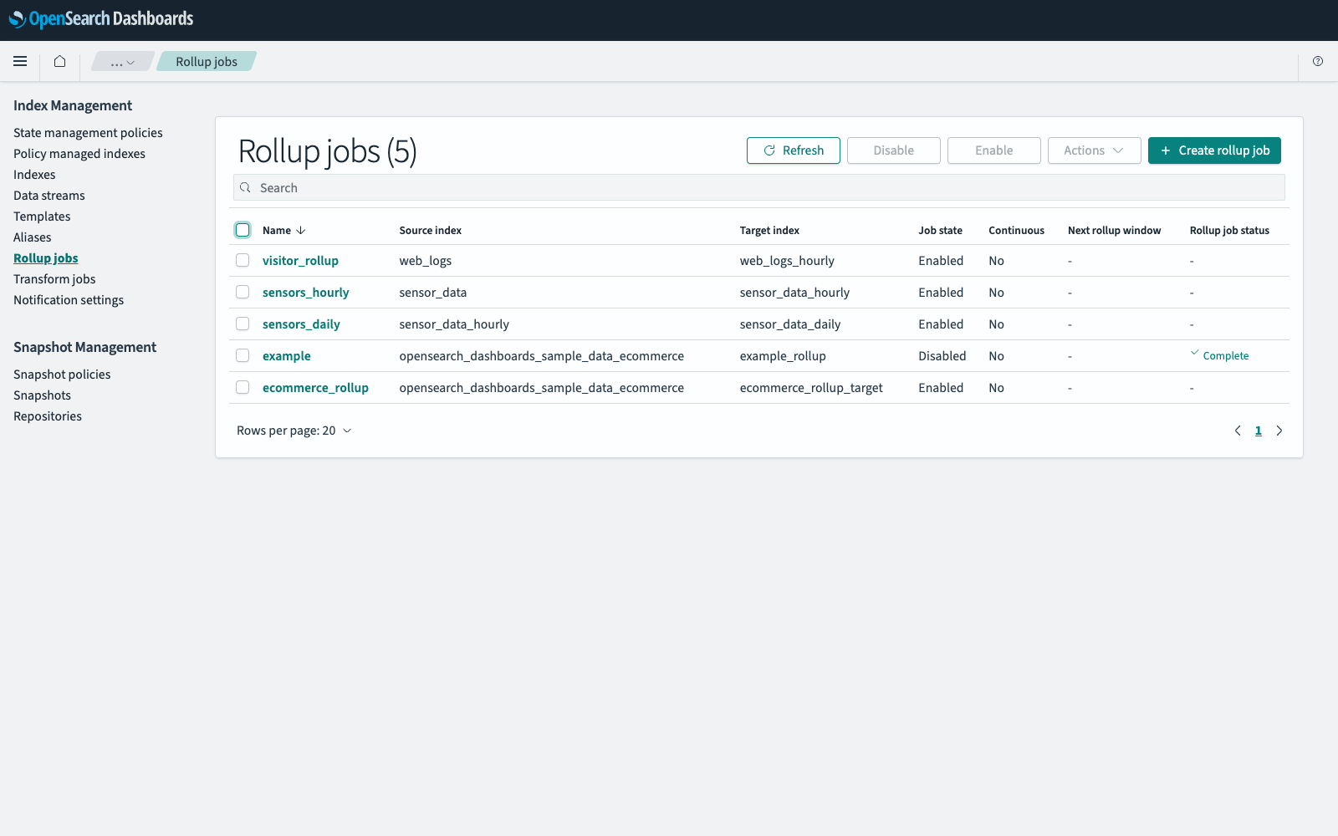
Task: Click Create rollup job button
Action: click(1214, 150)
